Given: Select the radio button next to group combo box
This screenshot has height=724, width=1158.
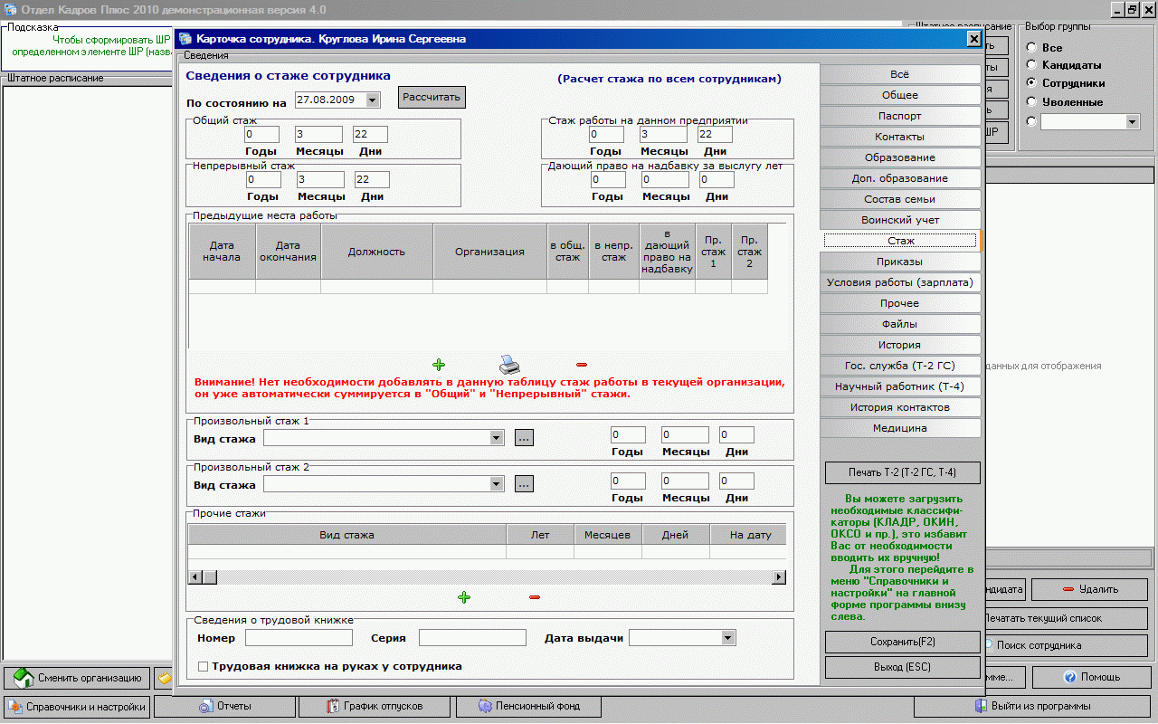Looking at the screenshot, I should click(x=1031, y=121).
